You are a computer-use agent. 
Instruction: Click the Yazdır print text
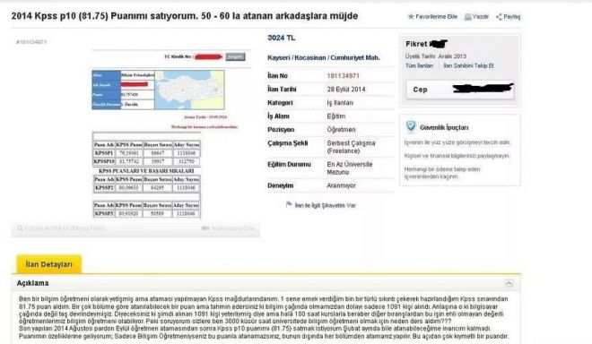(481, 17)
